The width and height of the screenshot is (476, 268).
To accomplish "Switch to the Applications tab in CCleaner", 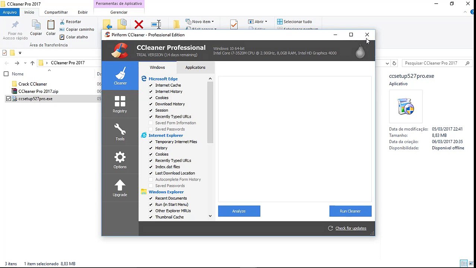I will click(x=195, y=67).
